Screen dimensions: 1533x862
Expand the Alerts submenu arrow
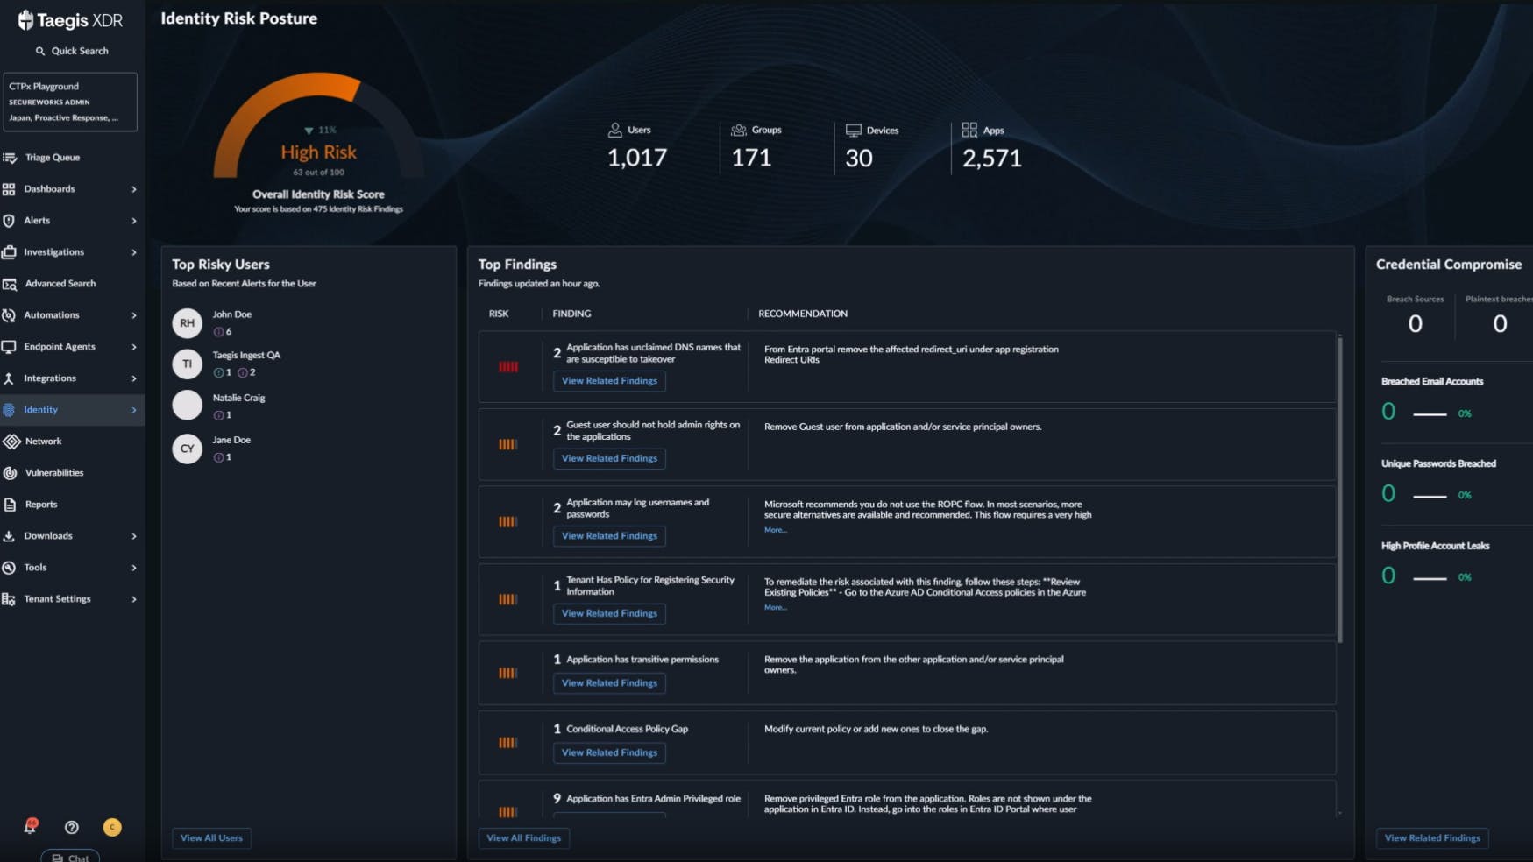134,221
